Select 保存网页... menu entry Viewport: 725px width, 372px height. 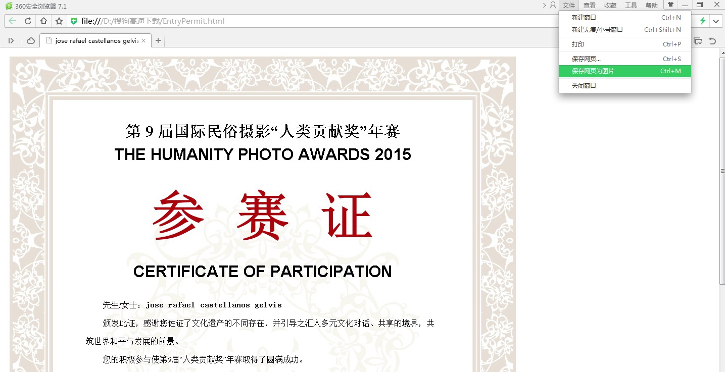[625, 59]
